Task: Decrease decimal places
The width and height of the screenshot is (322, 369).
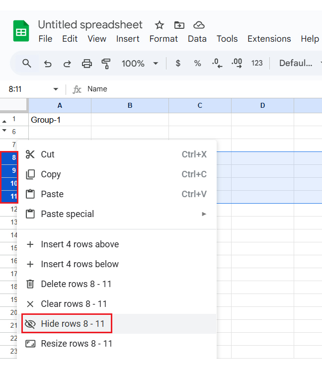Action: pos(217,63)
